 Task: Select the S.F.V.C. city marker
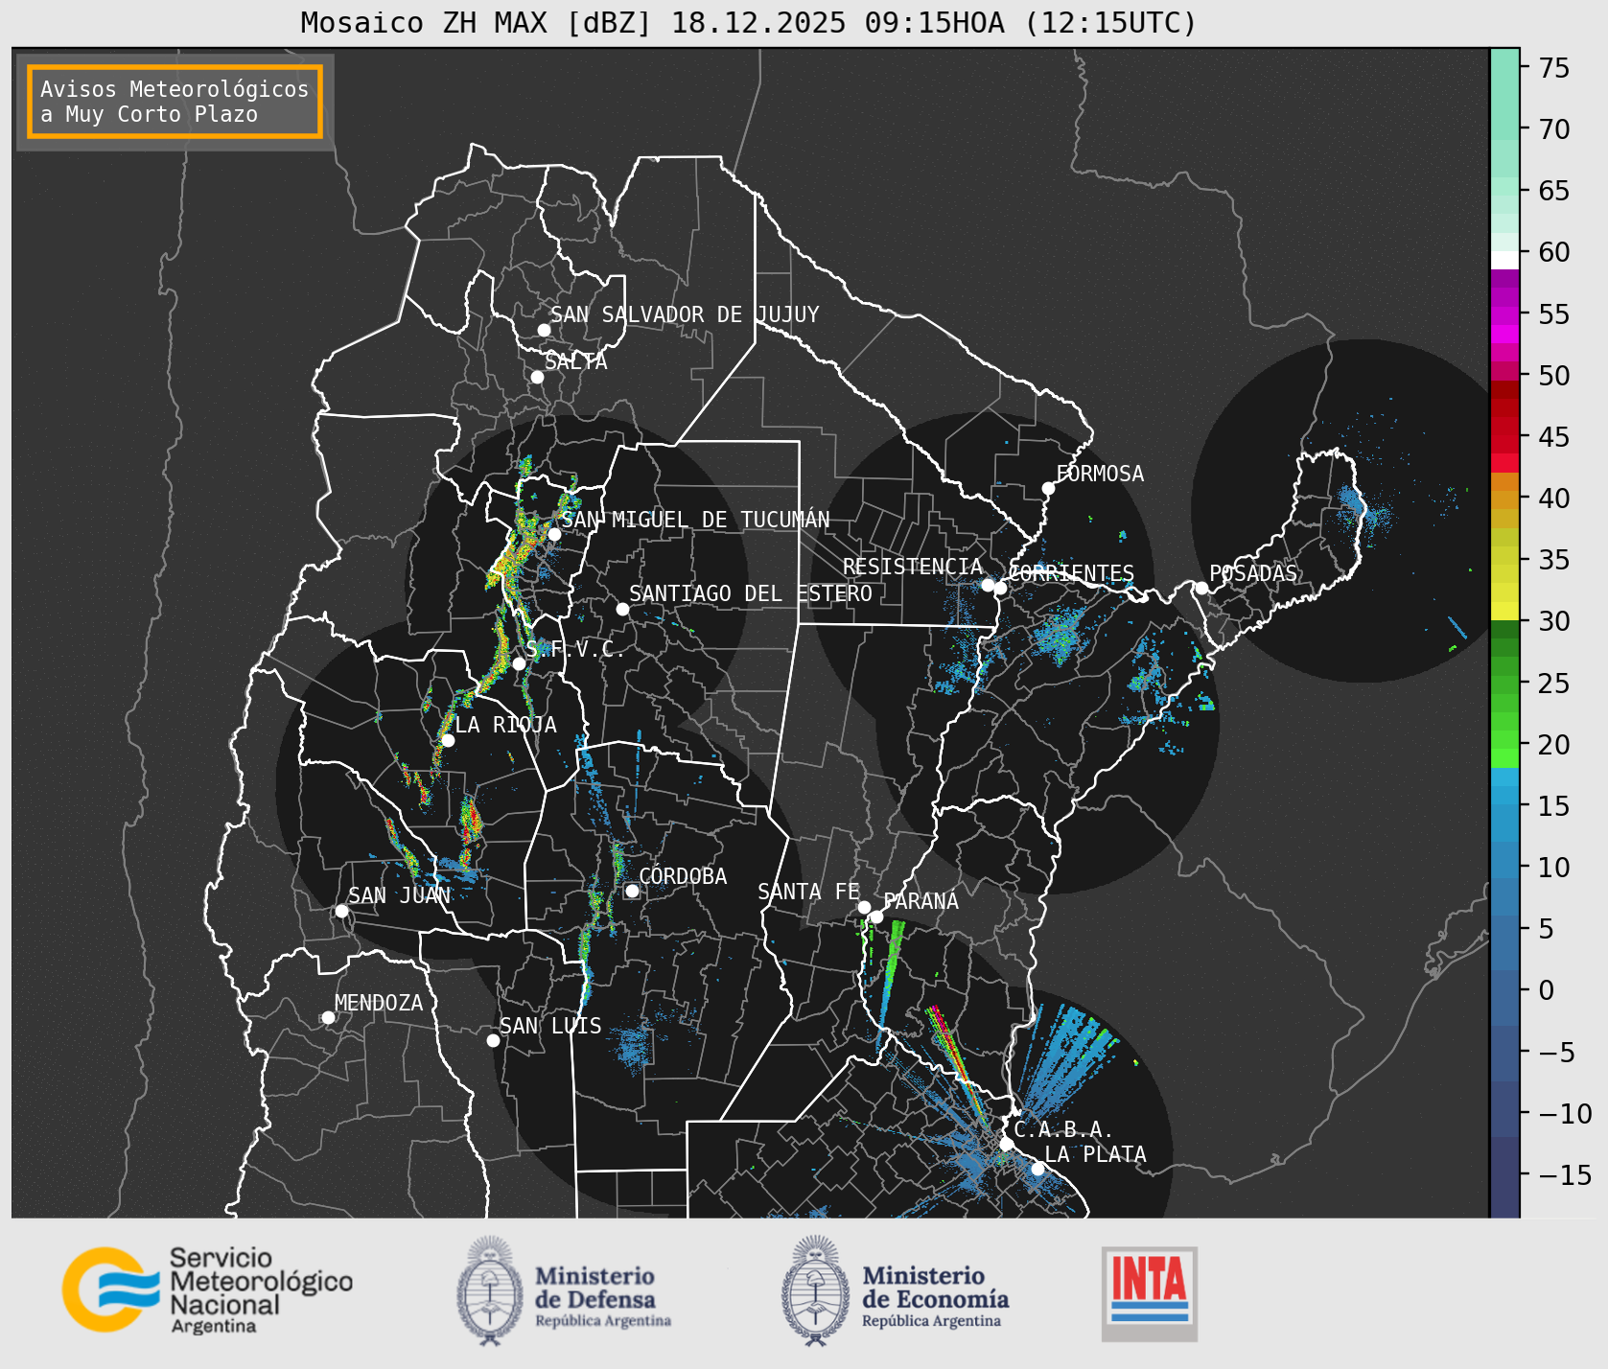click(519, 663)
